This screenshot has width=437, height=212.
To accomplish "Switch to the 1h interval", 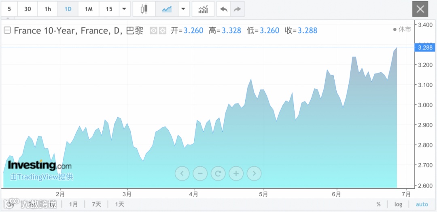I will [x=48, y=9].
